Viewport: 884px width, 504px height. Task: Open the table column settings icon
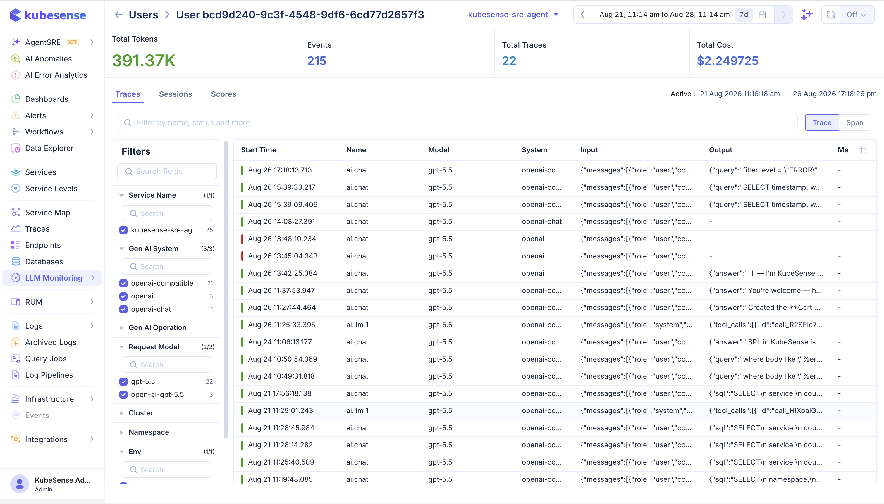862,150
